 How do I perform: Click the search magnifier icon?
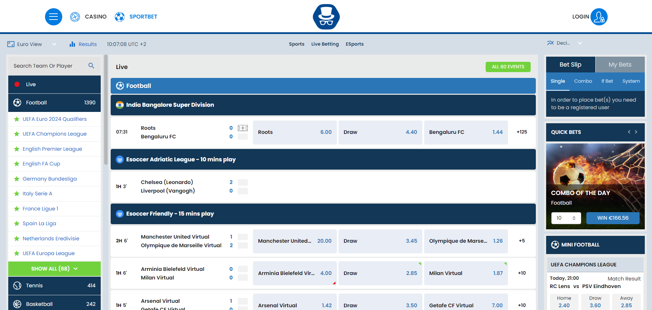(x=91, y=66)
